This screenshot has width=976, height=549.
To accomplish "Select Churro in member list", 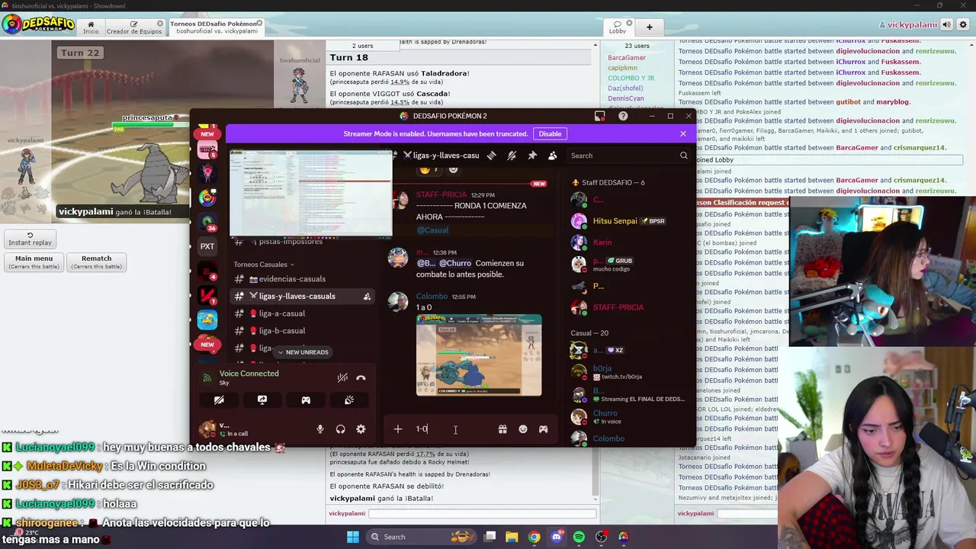I will click(605, 416).
